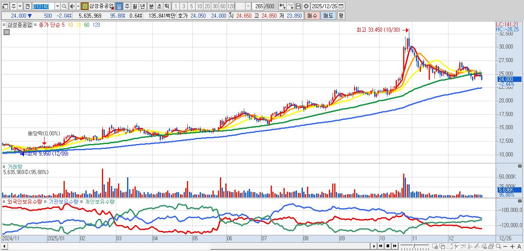Open the interval combo box after 120
524x251 pixels.
pos(243,6)
